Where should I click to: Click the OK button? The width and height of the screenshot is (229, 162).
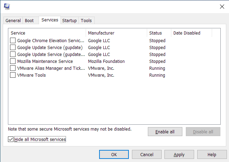(114, 155)
